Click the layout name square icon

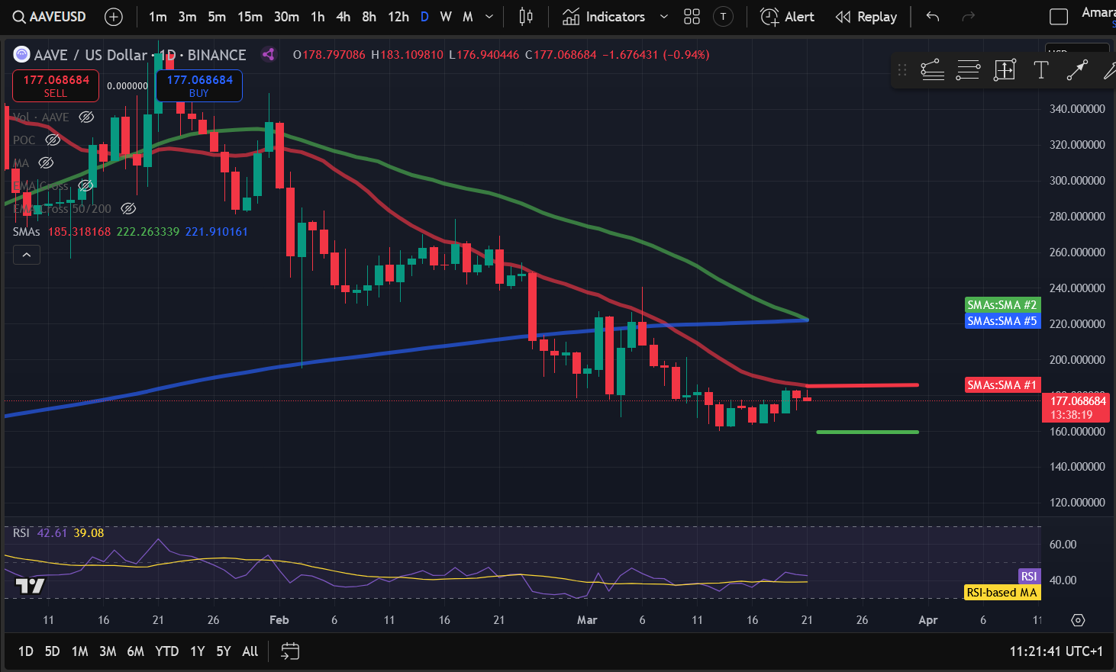(1059, 17)
